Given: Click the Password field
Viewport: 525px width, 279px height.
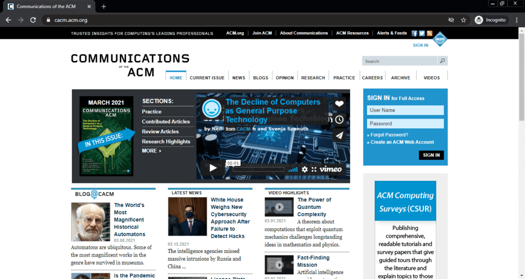Looking at the screenshot, I should 405,124.
